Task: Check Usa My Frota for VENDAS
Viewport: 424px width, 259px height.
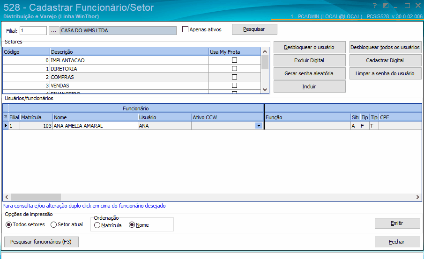Action: [x=234, y=85]
